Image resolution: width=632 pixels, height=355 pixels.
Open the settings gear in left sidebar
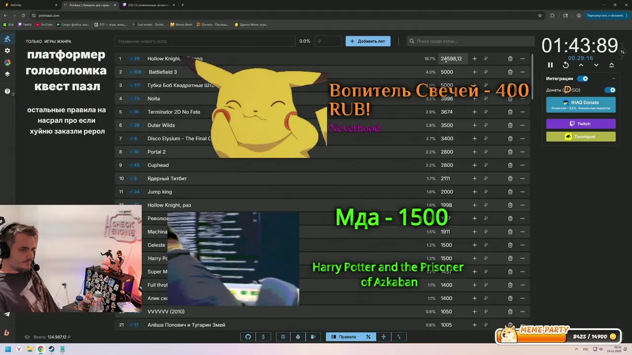pyautogui.click(x=7, y=51)
